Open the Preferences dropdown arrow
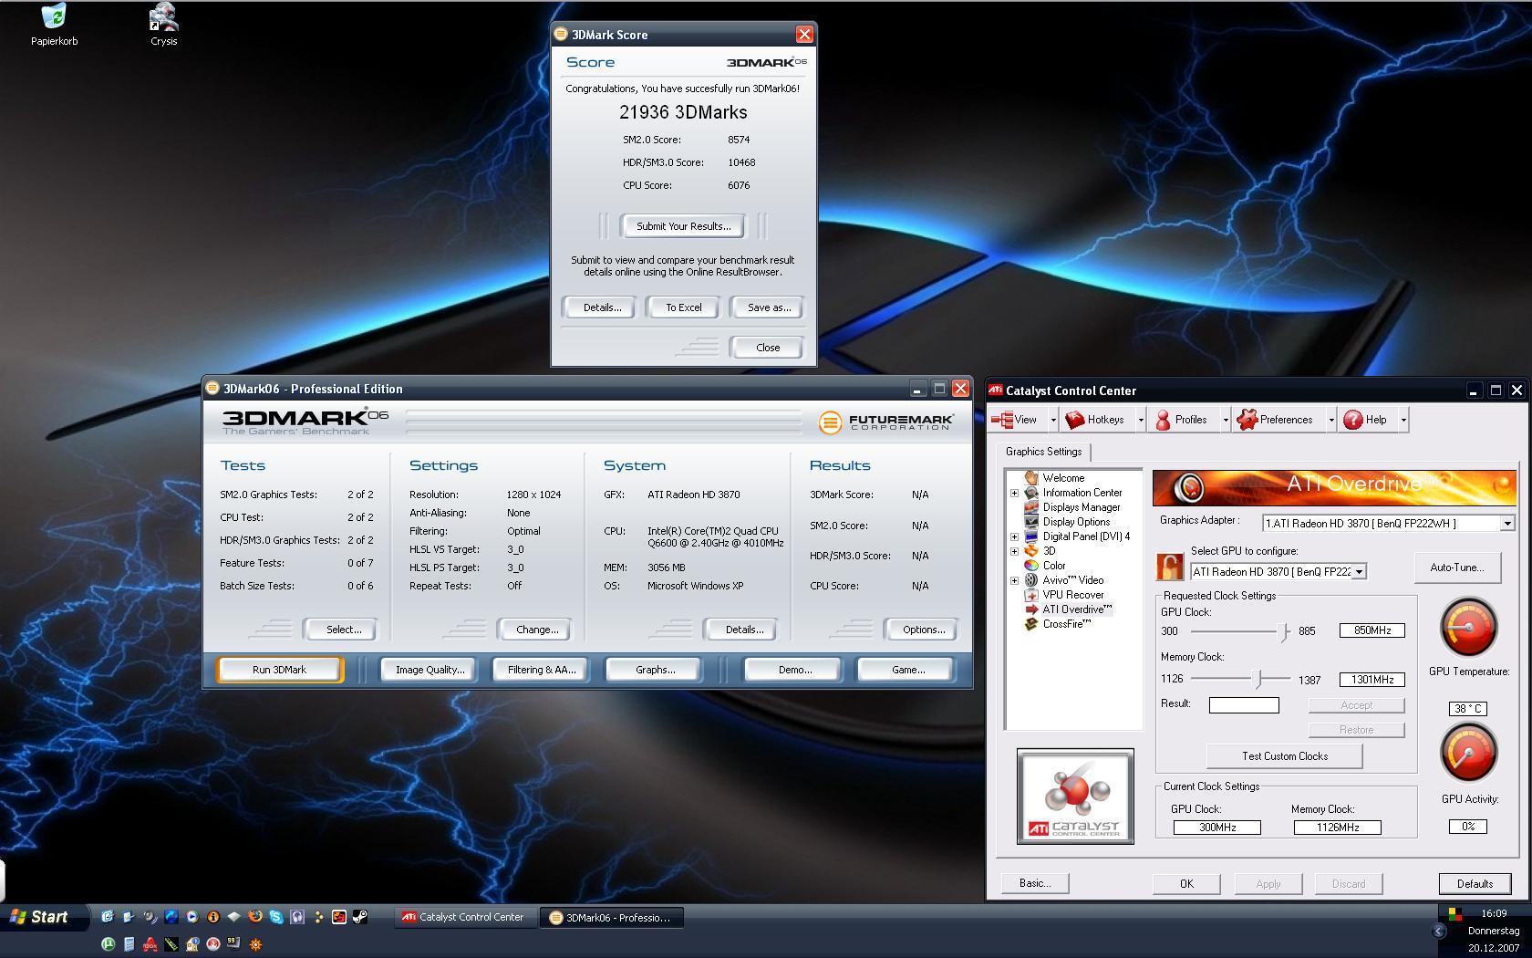This screenshot has width=1532, height=958. pyautogui.click(x=1330, y=420)
